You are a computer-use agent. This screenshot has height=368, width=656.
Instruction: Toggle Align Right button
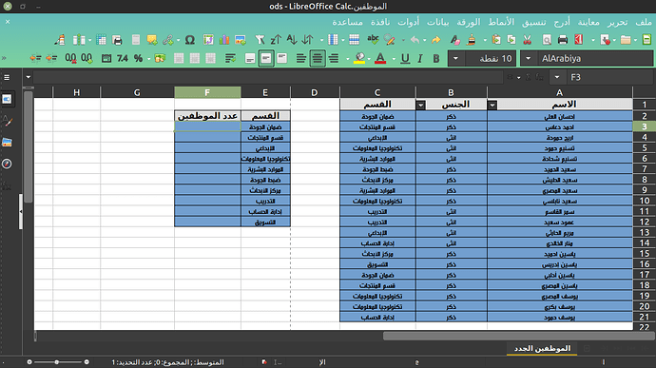pyautogui.click(x=334, y=58)
